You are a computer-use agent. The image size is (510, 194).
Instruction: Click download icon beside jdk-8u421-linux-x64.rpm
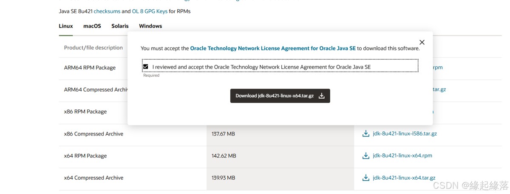pos(365,156)
